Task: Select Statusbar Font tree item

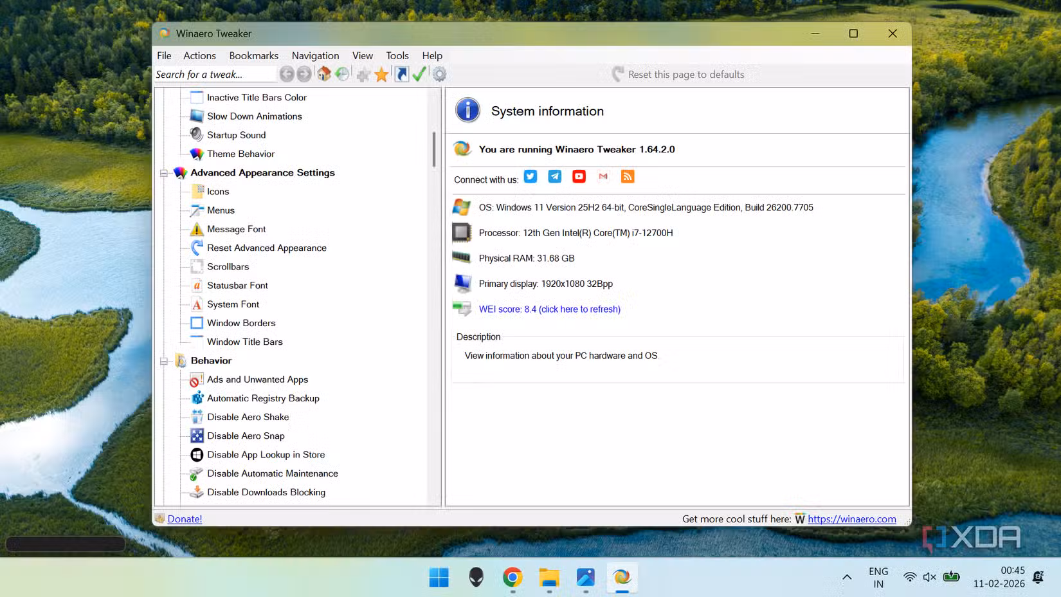Action: [237, 285]
